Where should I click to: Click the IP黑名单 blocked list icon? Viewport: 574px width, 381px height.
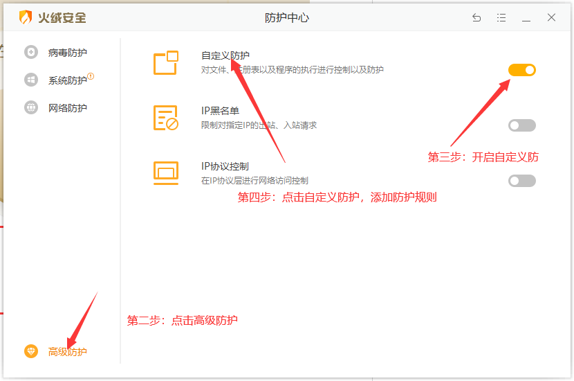pyautogui.click(x=166, y=118)
